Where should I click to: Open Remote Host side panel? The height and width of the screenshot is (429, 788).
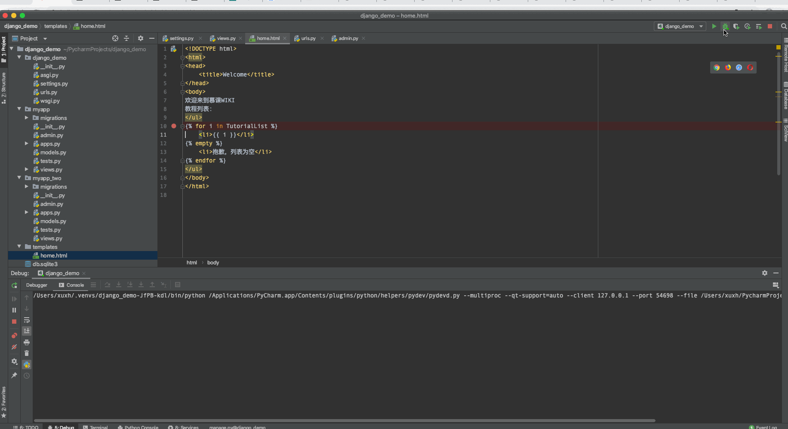pyautogui.click(x=785, y=55)
